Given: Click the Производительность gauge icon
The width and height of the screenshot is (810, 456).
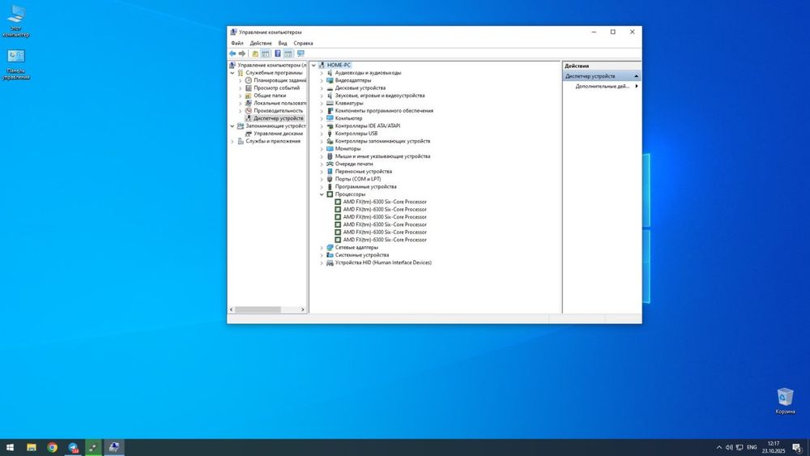Looking at the screenshot, I should pyautogui.click(x=249, y=110).
